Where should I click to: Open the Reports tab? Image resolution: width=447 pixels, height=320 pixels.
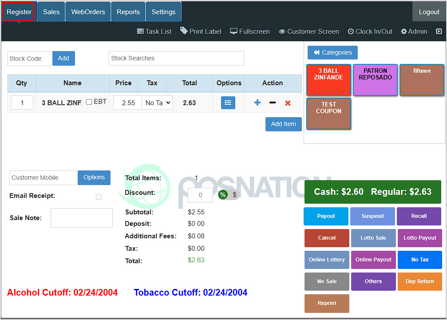pyautogui.click(x=128, y=12)
